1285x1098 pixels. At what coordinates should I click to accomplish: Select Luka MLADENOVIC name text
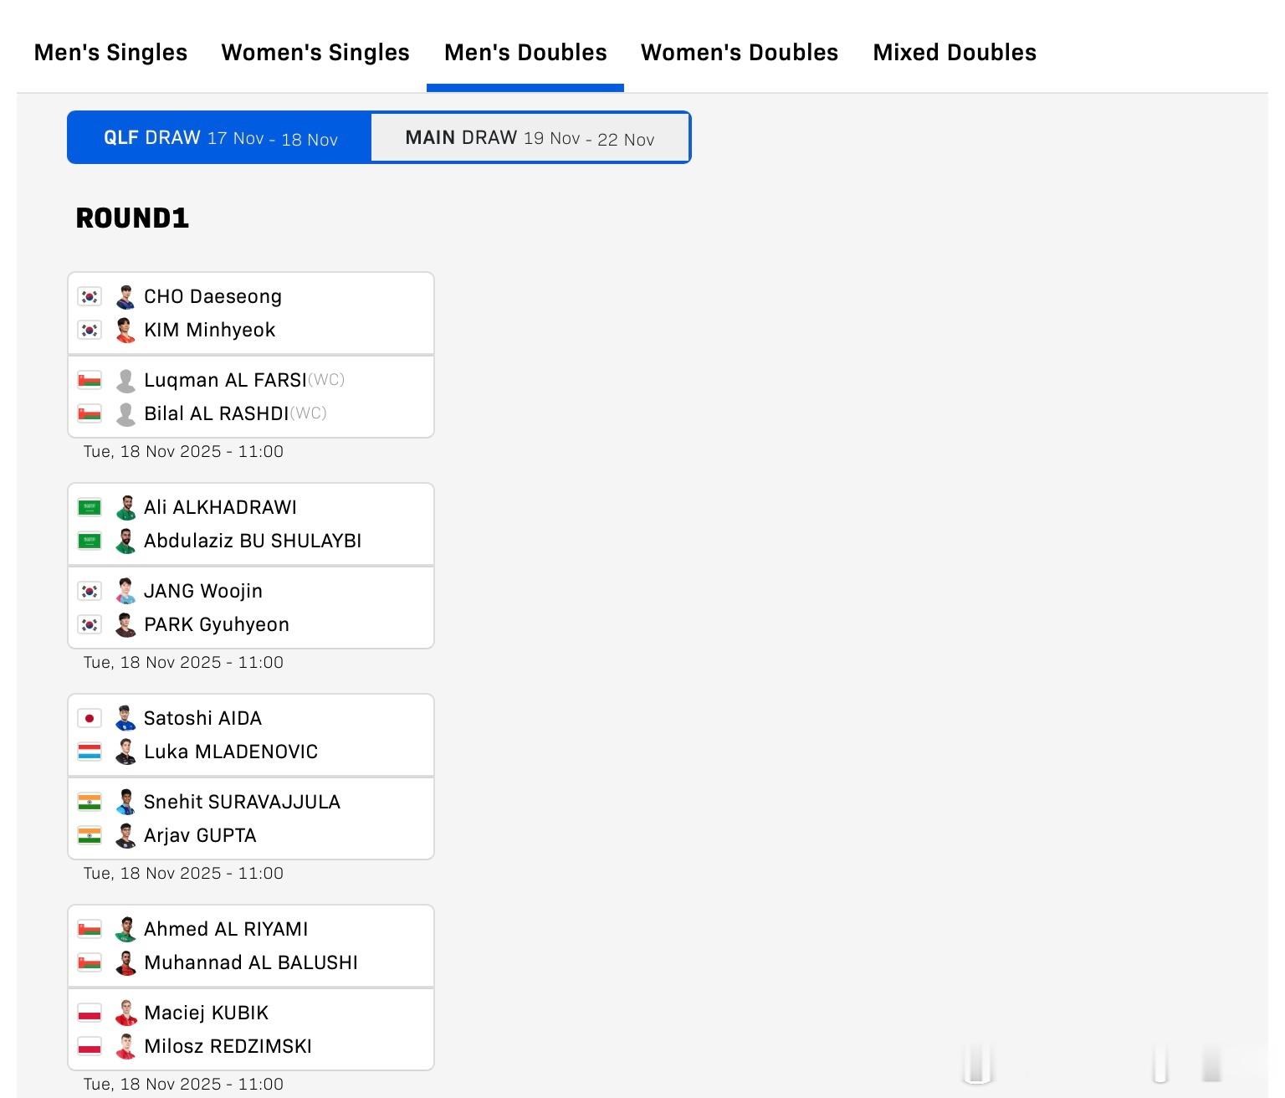pos(231,752)
